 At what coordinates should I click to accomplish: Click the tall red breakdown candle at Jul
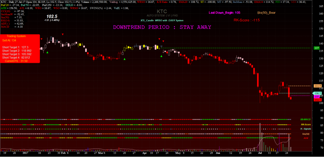[257, 80]
